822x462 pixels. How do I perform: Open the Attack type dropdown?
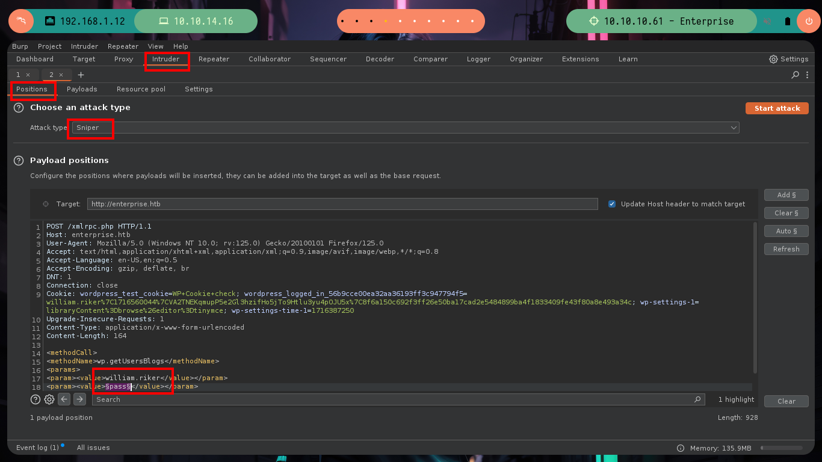[x=406, y=128]
